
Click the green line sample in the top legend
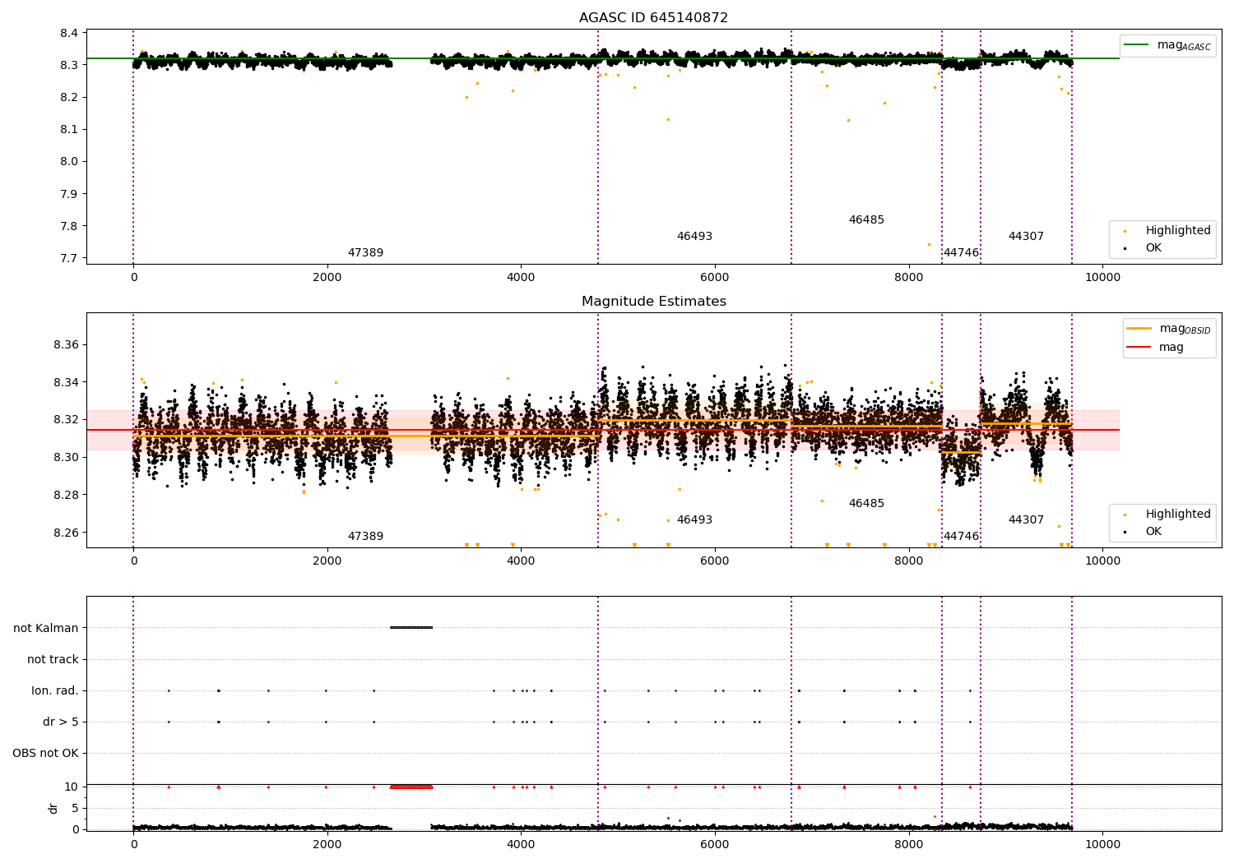coord(1136,45)
